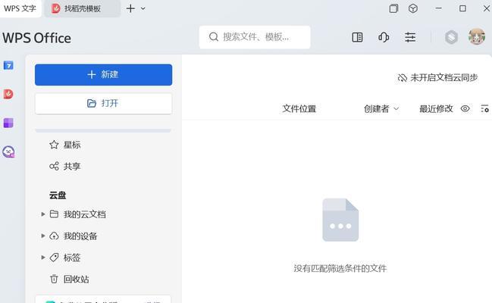
Task: Click the 打开 button
Action: click(x=103, y=104)
